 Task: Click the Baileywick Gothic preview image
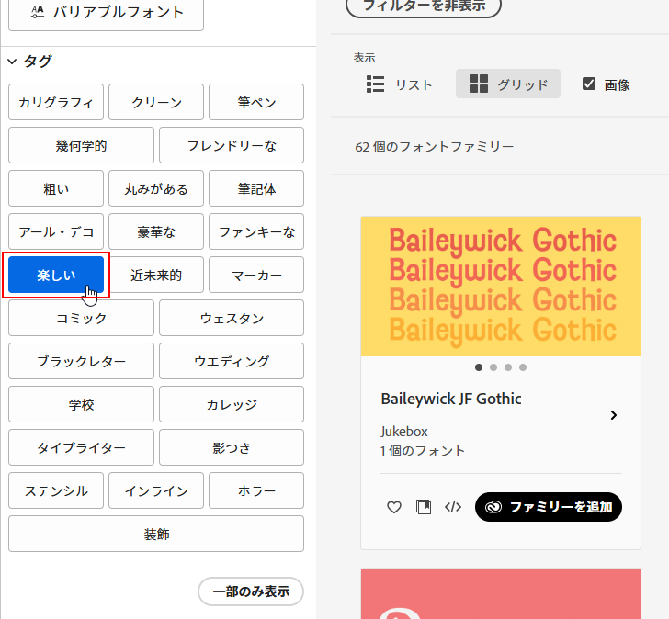tap(501, 286)
